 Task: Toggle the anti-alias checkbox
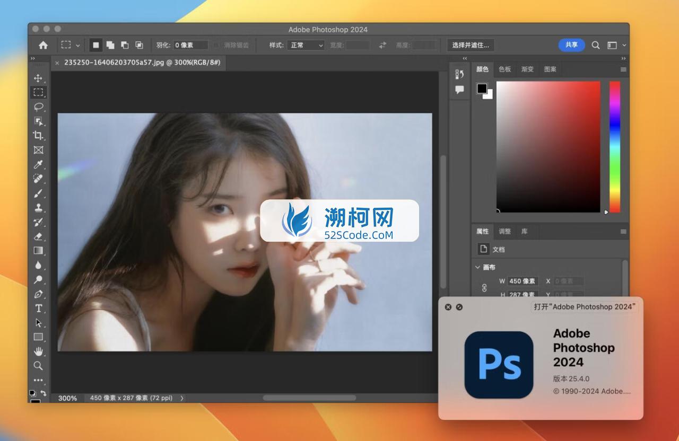tap(216, 45)
